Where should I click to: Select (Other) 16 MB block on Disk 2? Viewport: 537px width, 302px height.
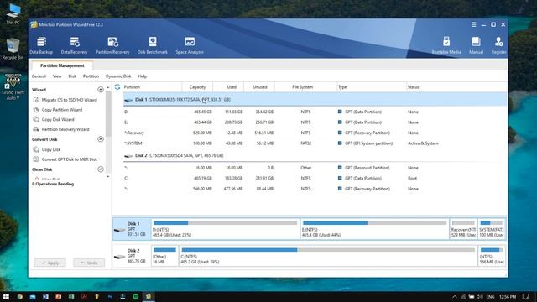click(164, 256)
